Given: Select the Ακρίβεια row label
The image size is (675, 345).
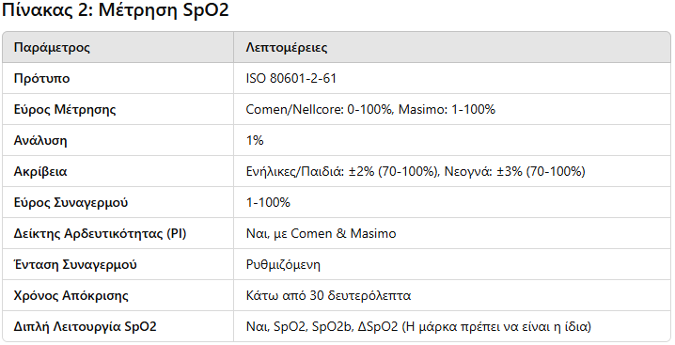Looking at the screenshot, I should tap(40, 171).
